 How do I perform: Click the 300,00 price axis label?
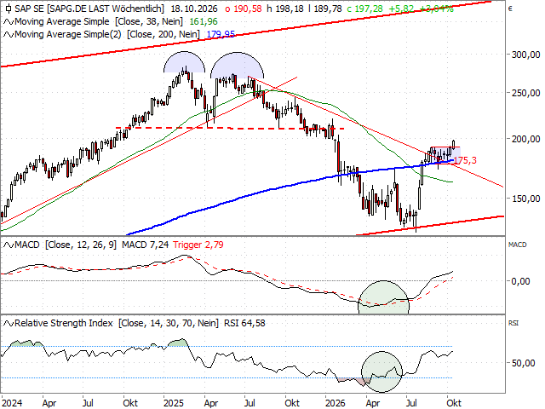(526, 55)
